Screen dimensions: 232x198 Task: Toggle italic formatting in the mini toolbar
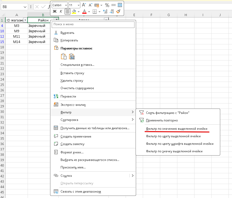61,11
